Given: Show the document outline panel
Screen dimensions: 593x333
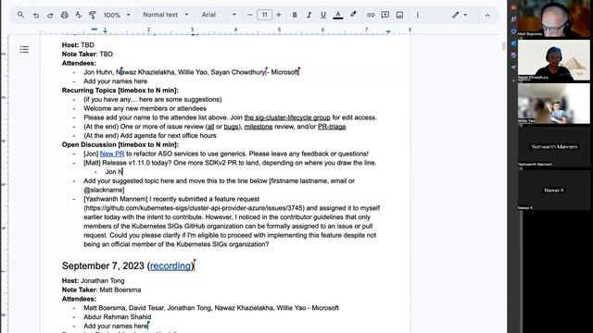Looking at the screenshot, I should point(24,49).
